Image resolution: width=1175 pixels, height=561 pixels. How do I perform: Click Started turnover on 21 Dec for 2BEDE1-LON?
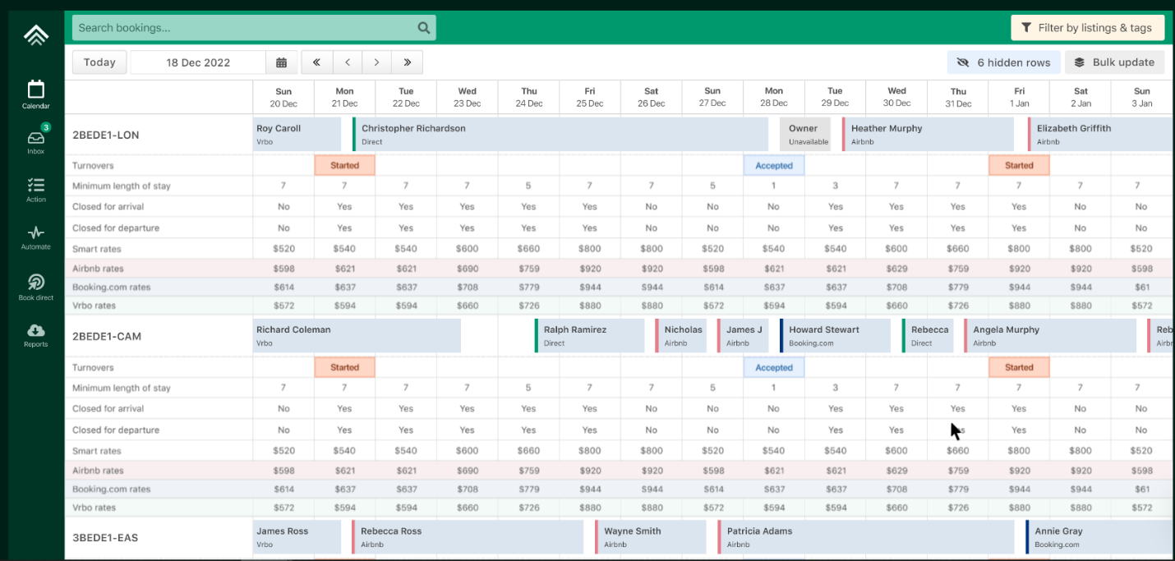point(344,165)
